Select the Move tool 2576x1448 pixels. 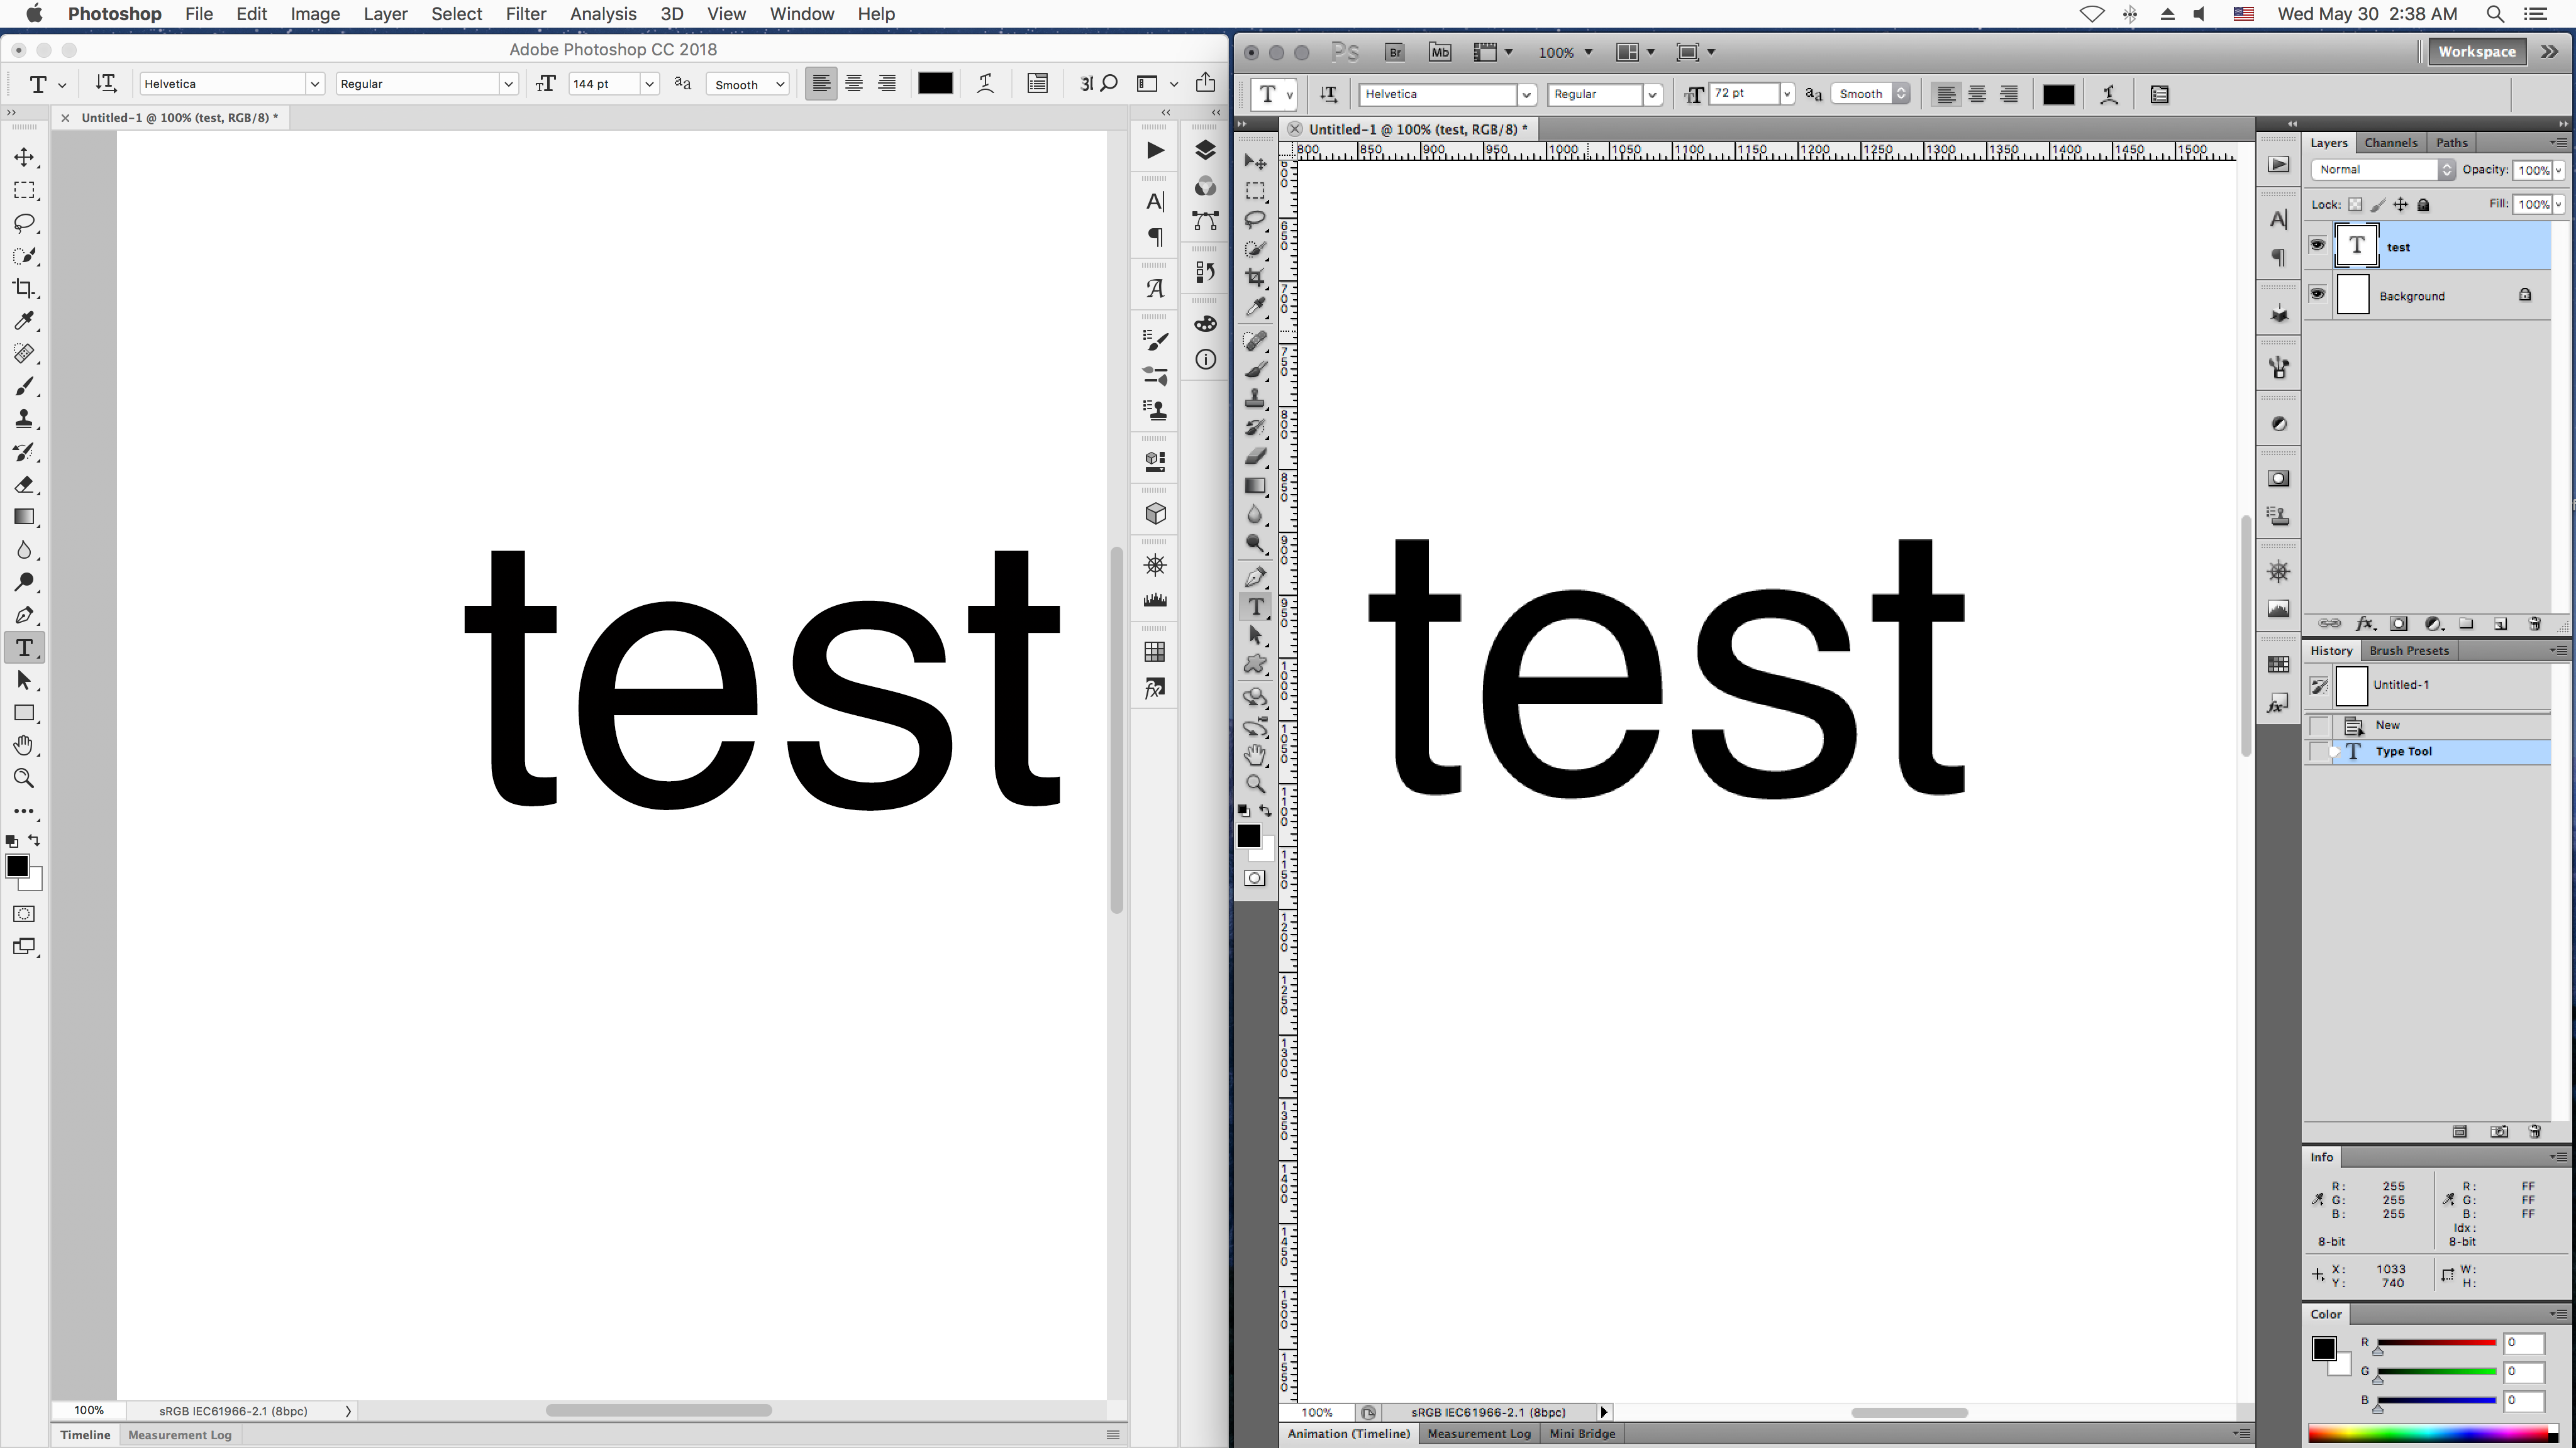click(x=25, y=157)
